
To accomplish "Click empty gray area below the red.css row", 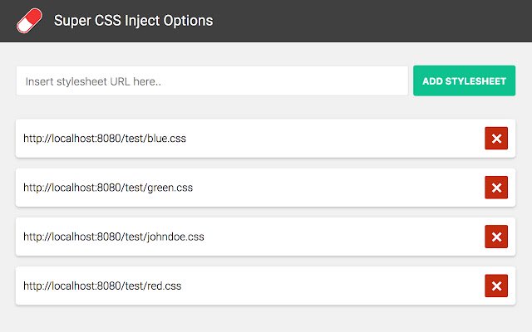I will 266,319.
